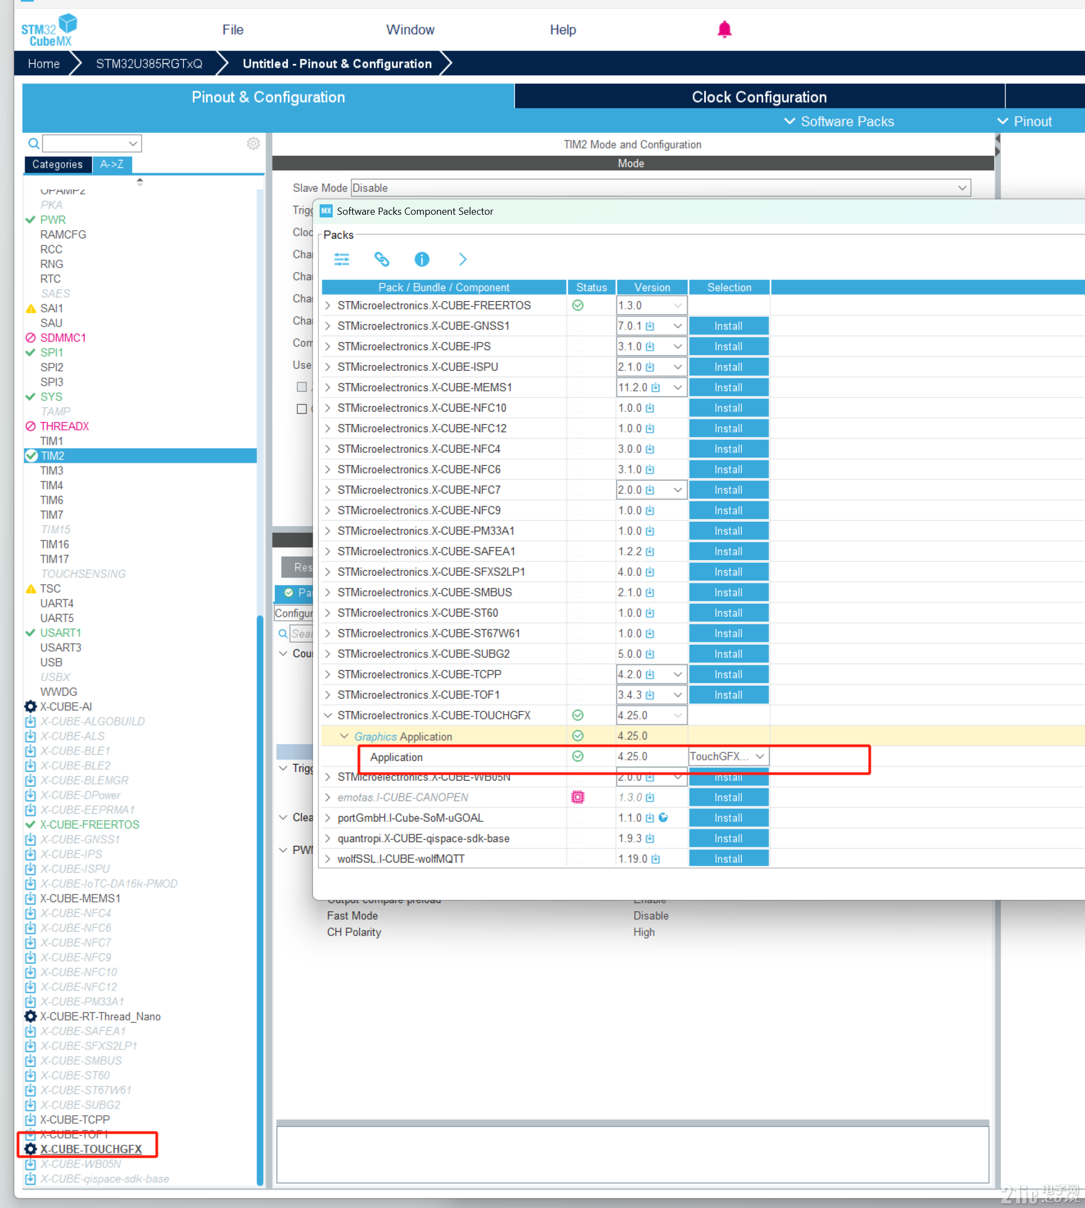This screenshot has width=1085, height=1208.
Task: Click the download icon next to NFC10 version
Action: [650, 408]
